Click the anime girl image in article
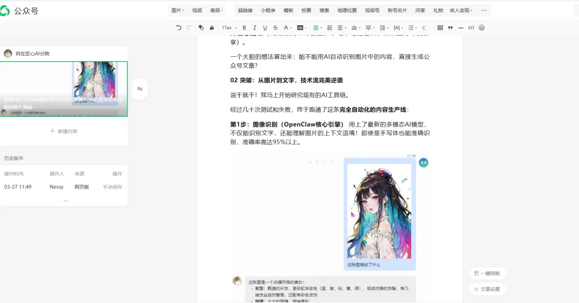Image resolution: width=579 pixels, height=303 pixels. (379, 211)
